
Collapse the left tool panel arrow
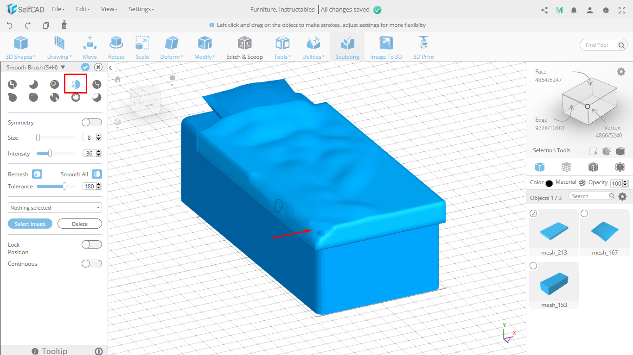click(x=110, y=68)
